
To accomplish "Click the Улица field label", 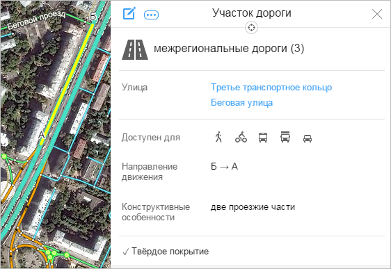I will click(x=135, y=88).
